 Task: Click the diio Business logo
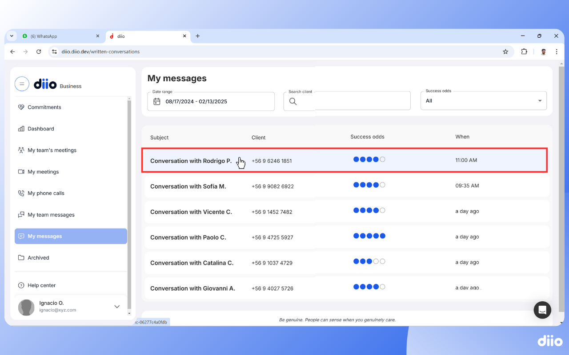tap(58, 84)
